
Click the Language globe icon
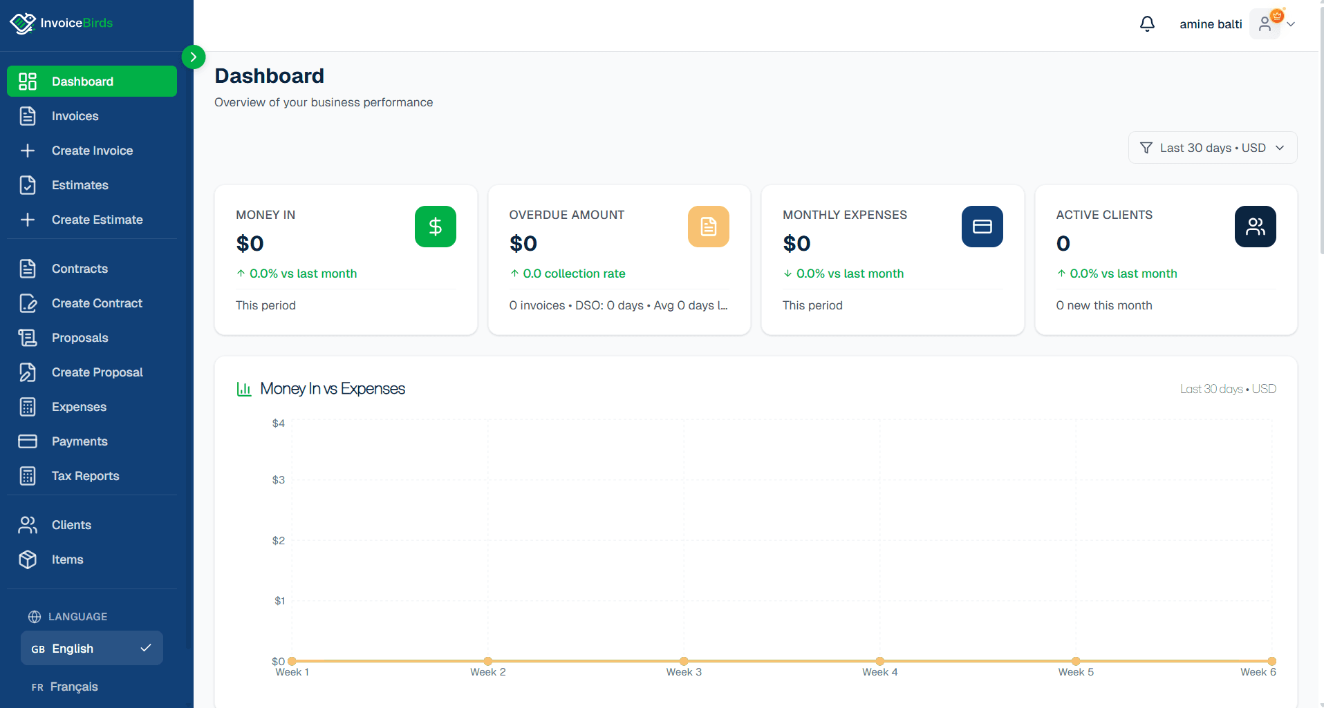[x=35, y=617]
